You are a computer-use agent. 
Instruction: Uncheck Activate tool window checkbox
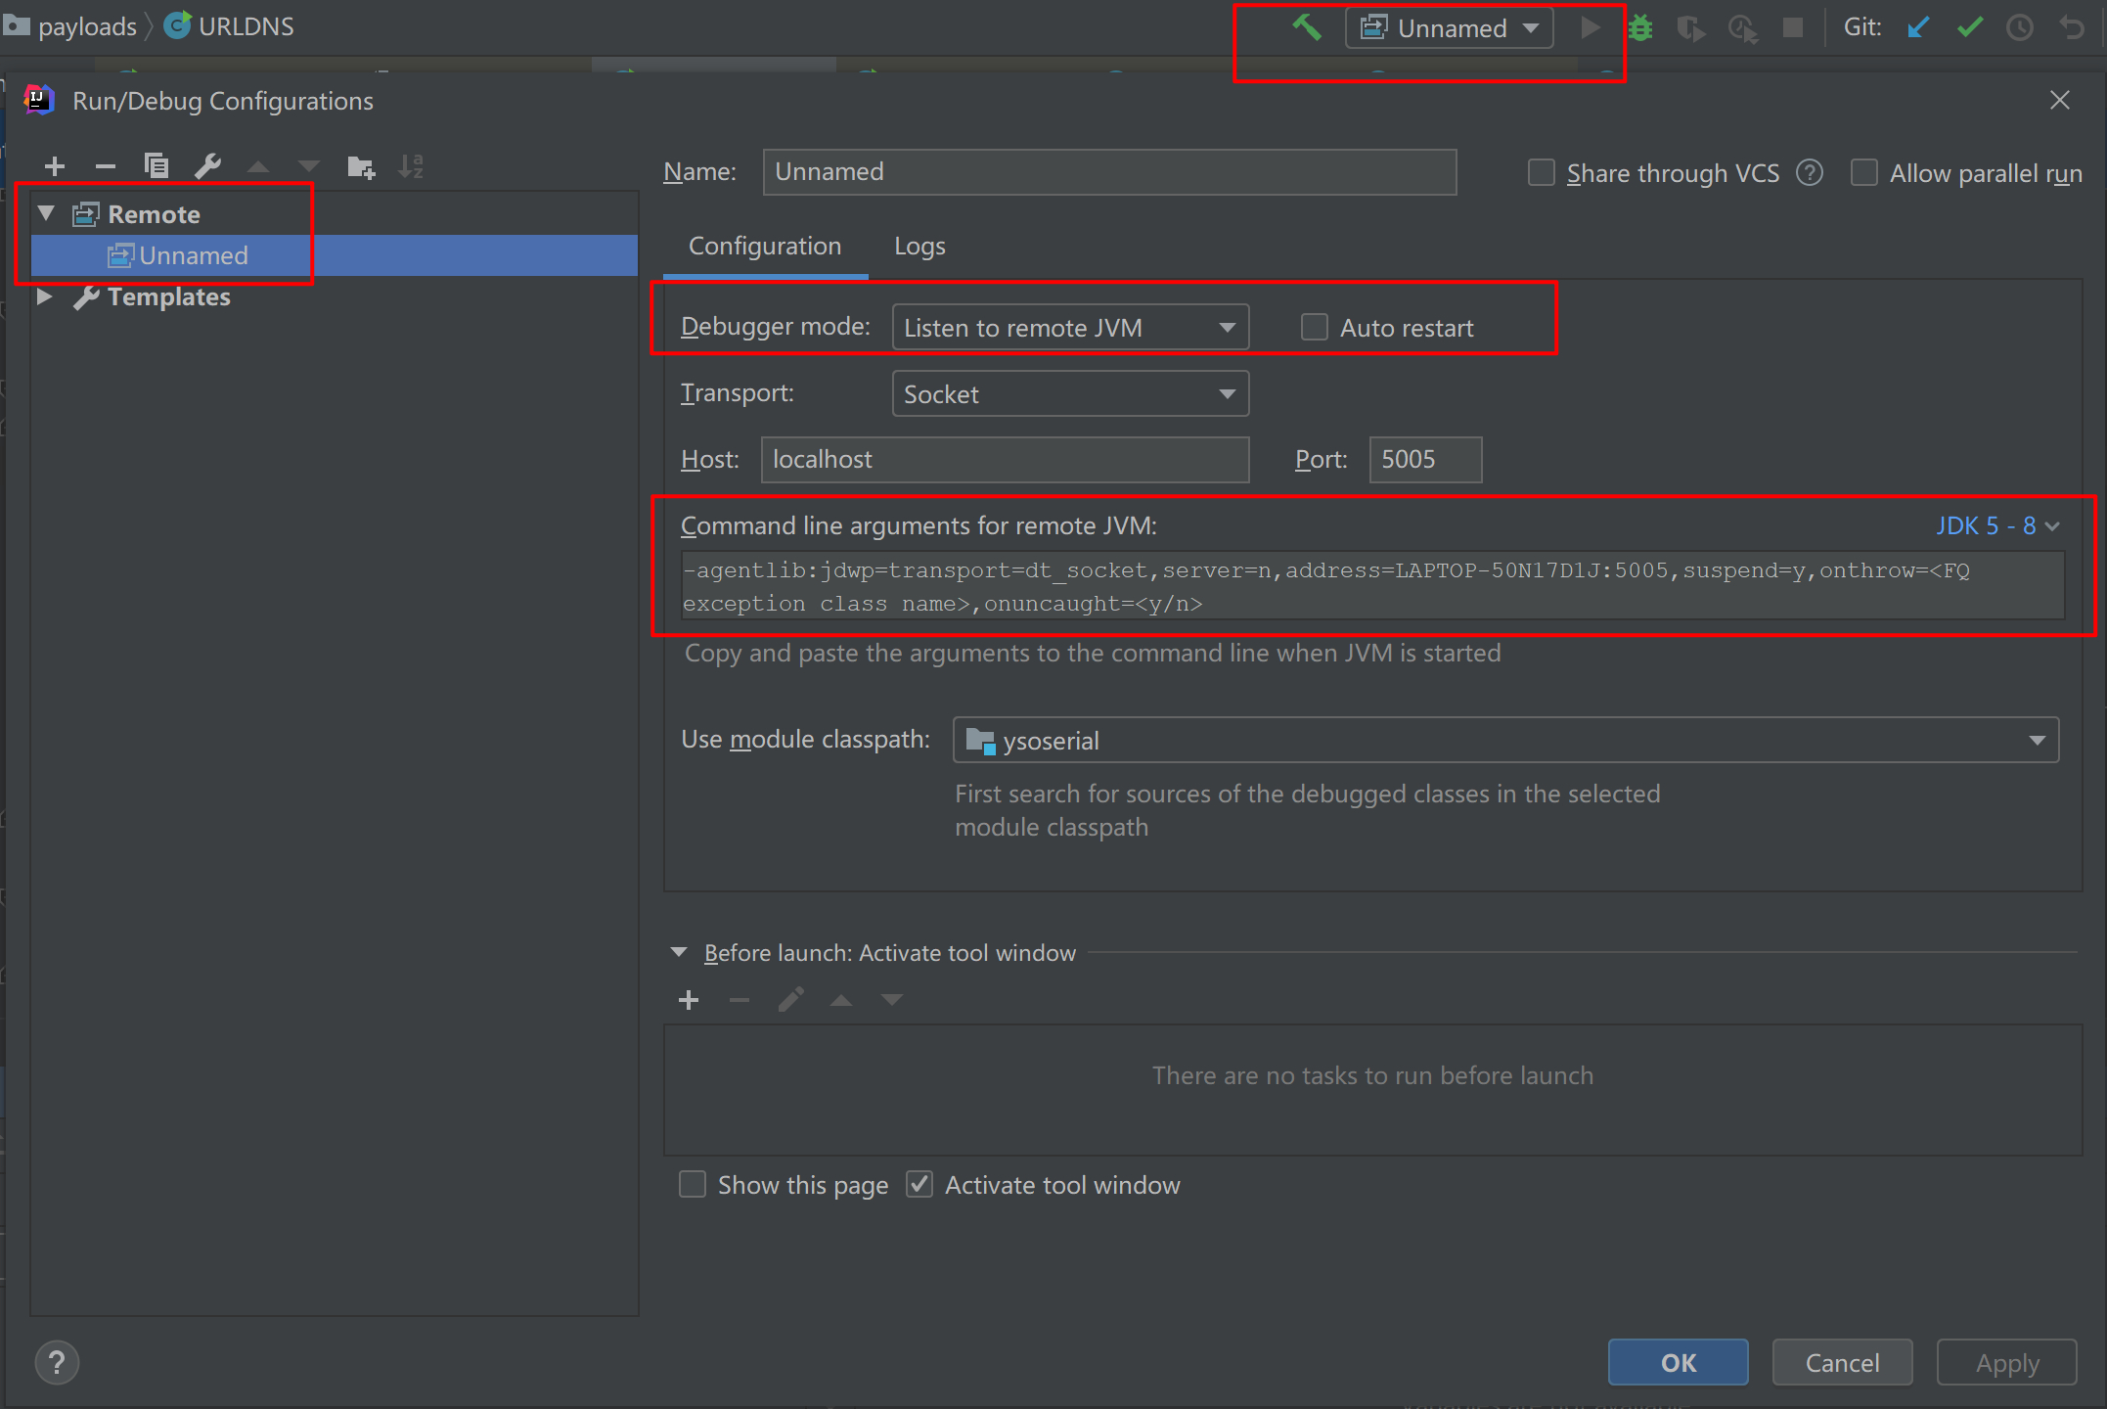click(x=919, y=1185)
